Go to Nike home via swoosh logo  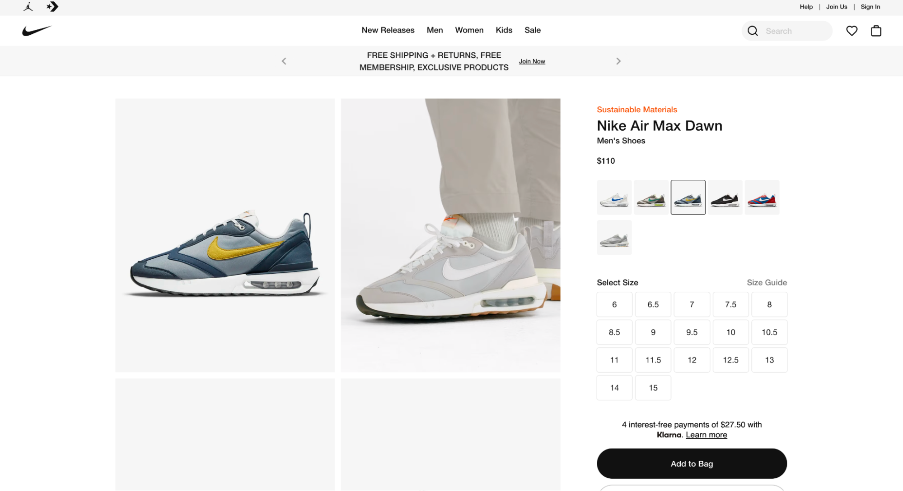point(37,31)
